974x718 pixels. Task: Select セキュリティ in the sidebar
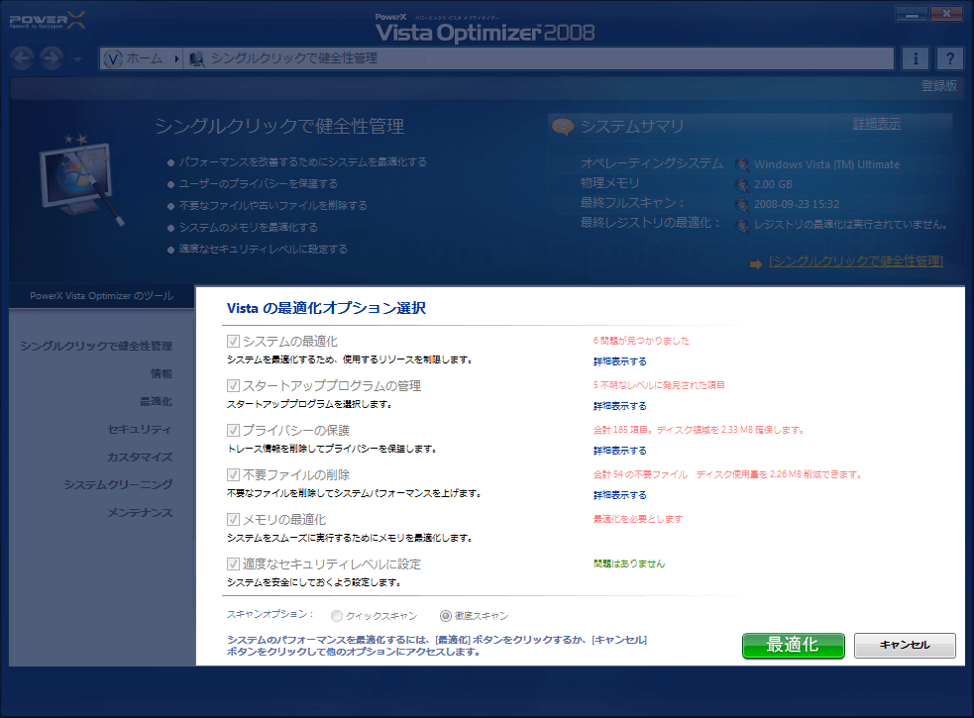[139, 429]
